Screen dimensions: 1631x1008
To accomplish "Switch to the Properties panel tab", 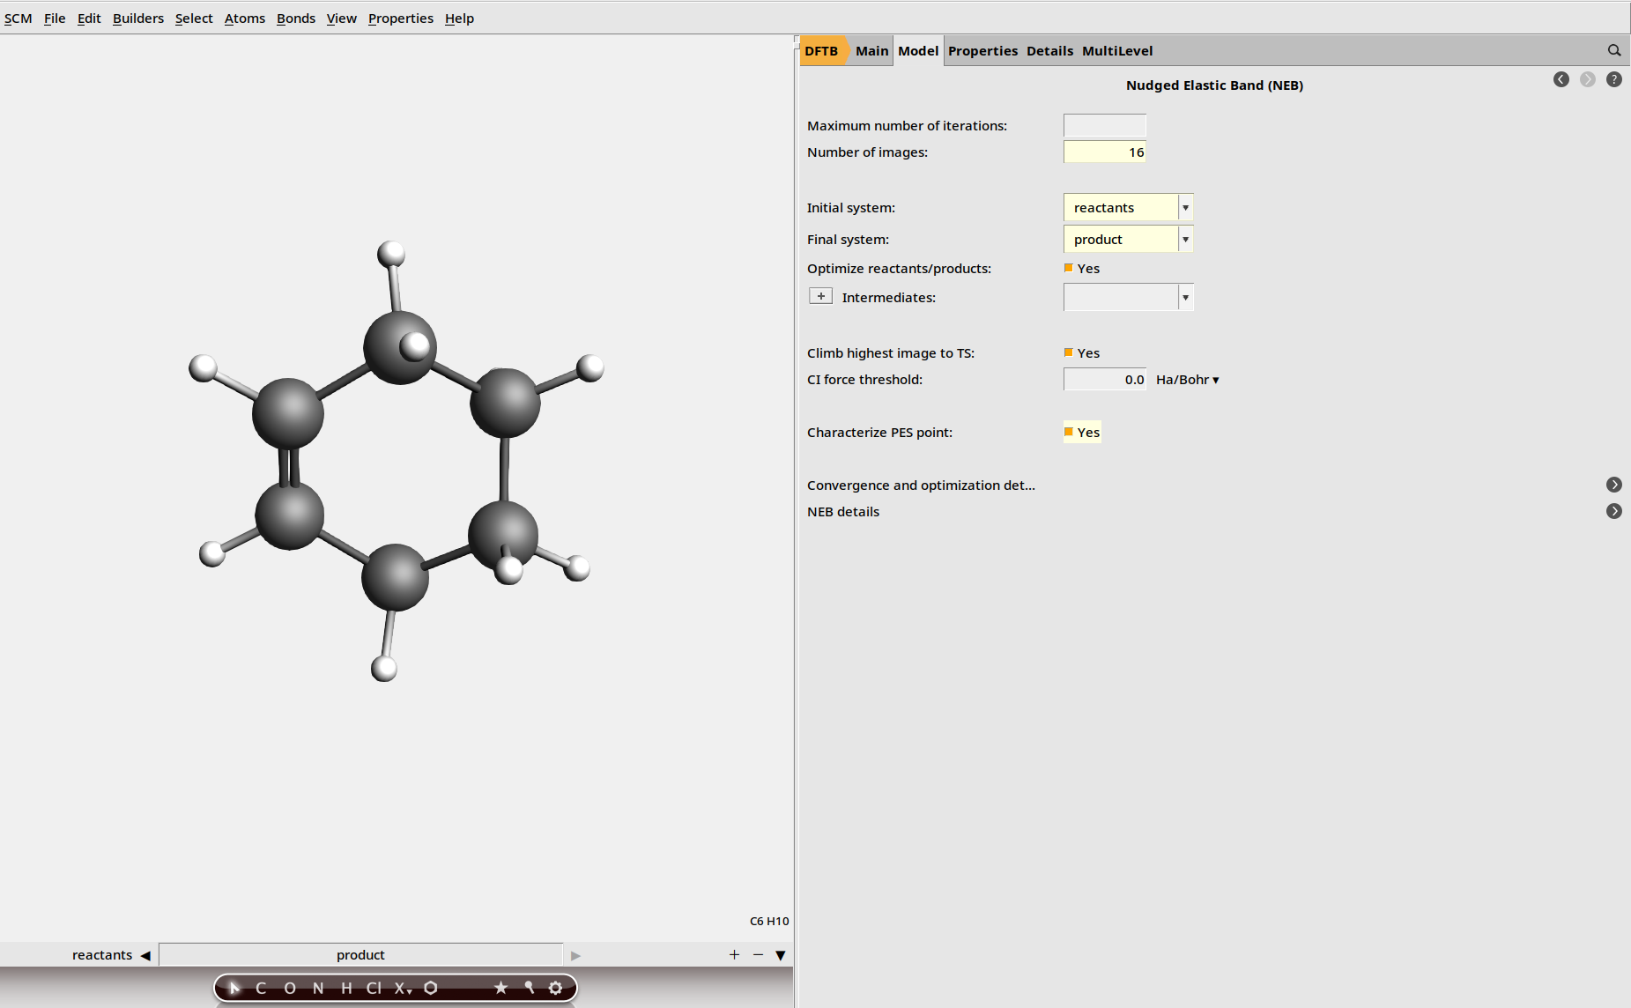I will (982, 51).
